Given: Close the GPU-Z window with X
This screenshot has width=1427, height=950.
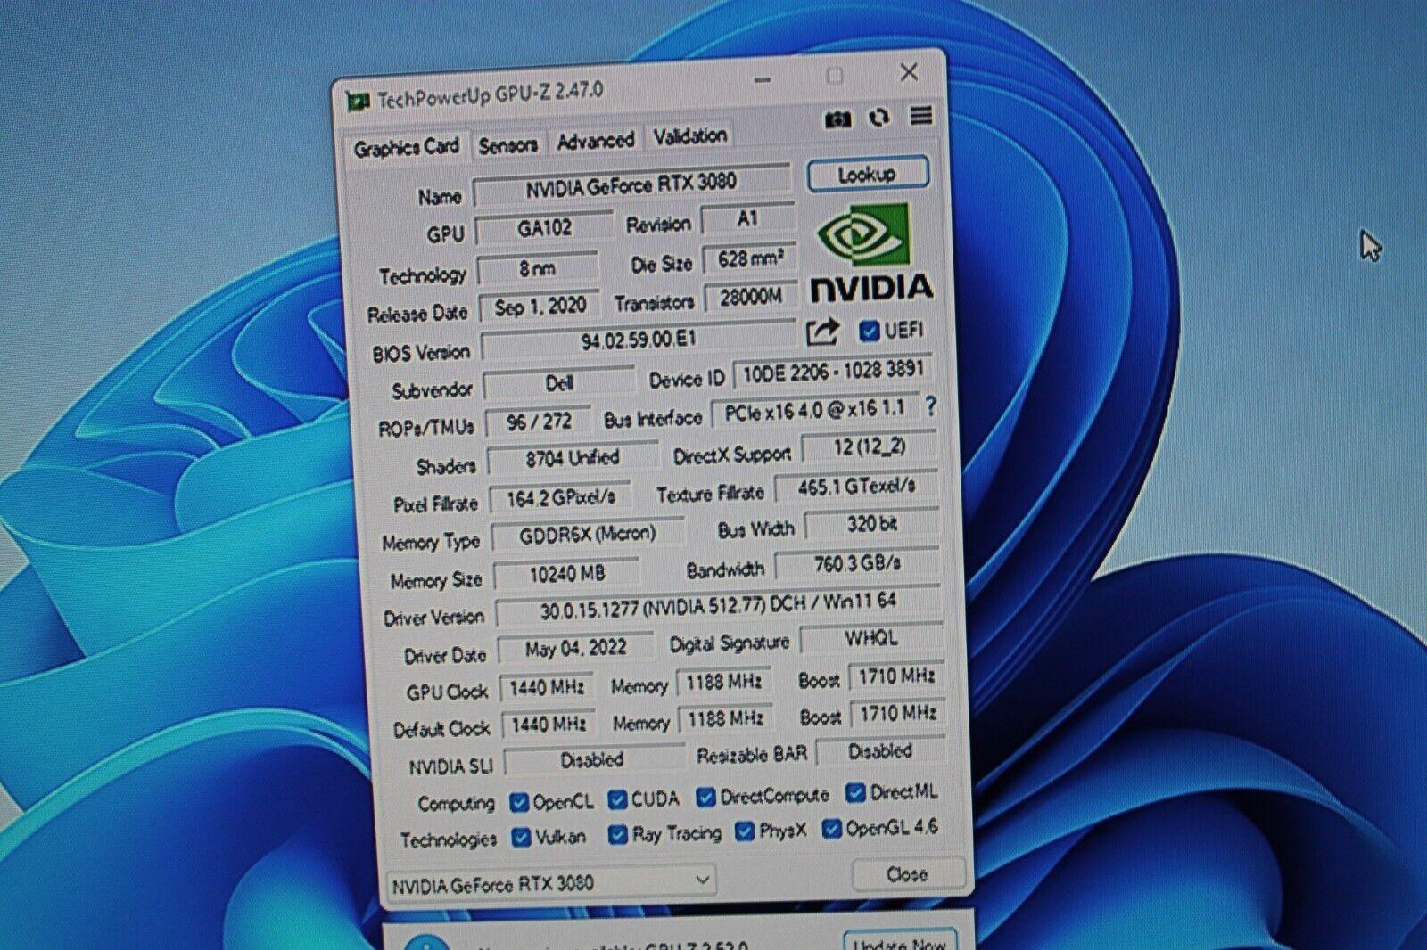Looking at the screenshot, I should pos(909,72).
